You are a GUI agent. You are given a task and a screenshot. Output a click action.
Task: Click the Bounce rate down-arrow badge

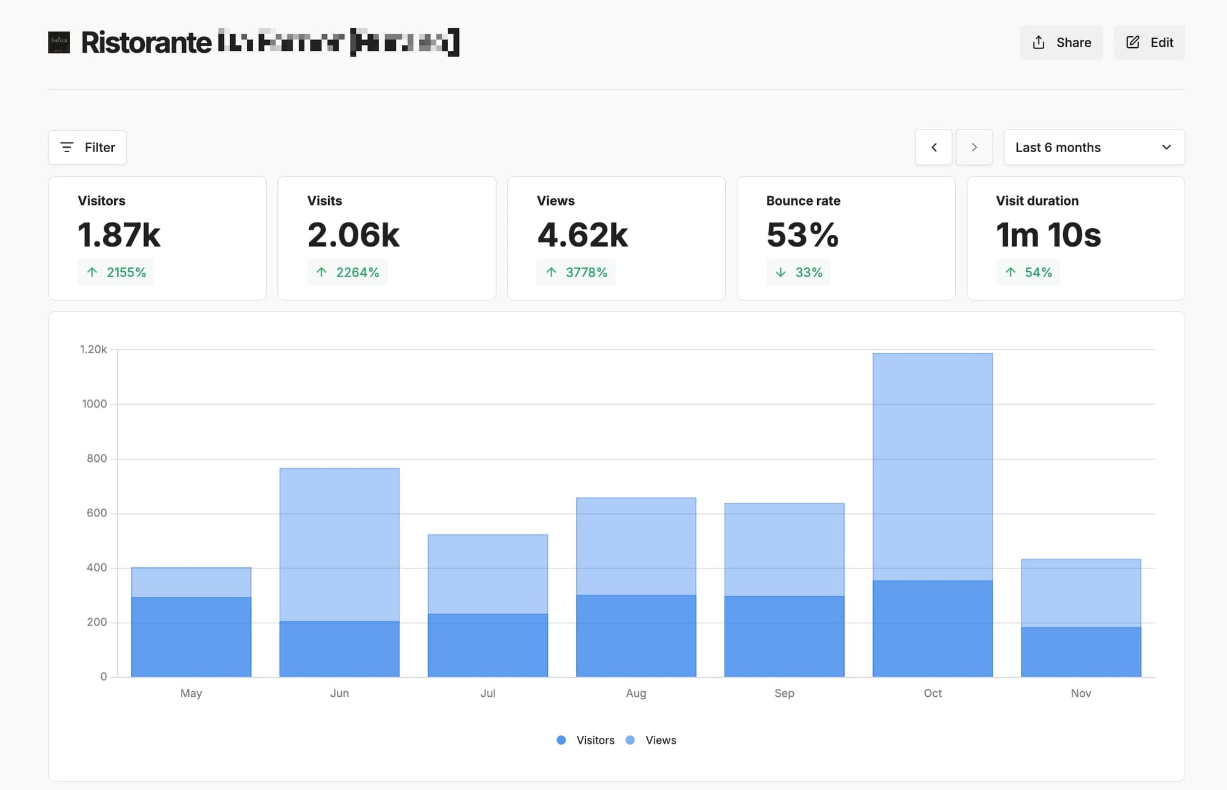click(798, 272)
